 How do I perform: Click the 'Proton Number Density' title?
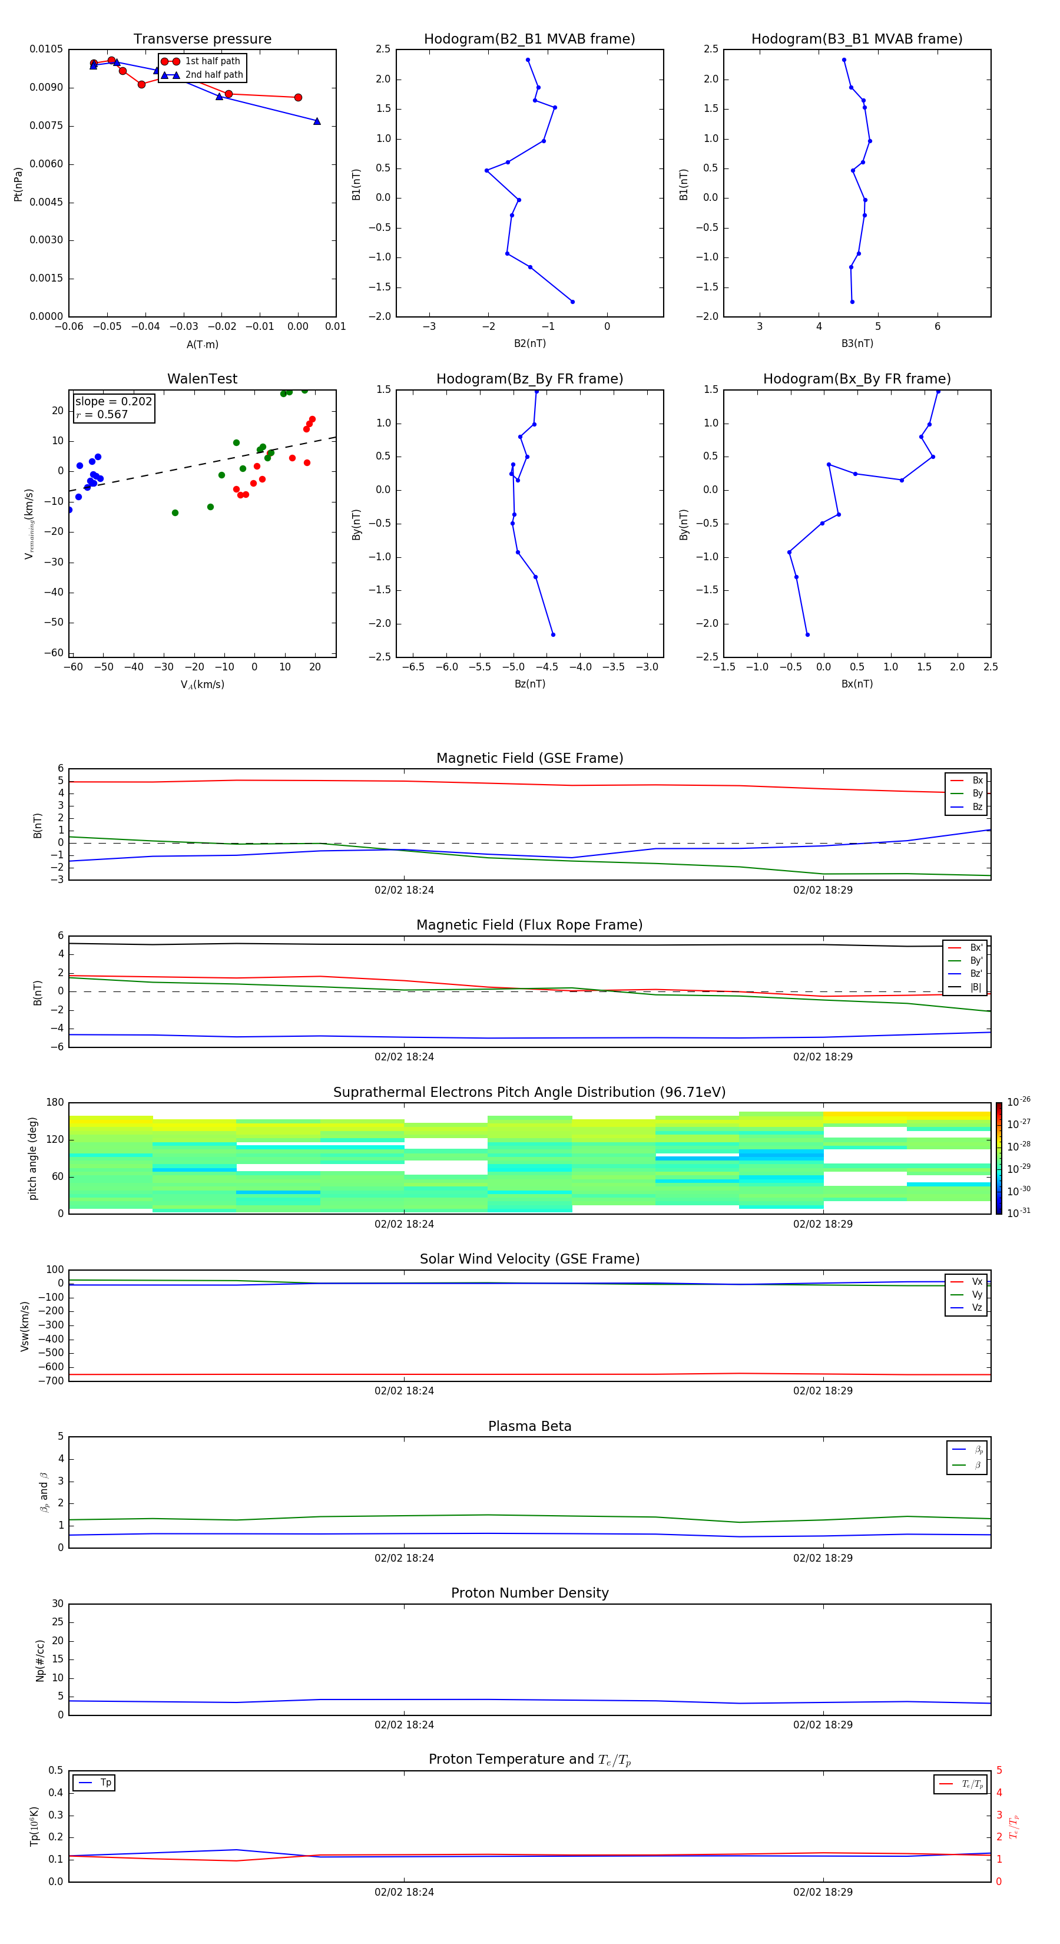coord(529,1593)
